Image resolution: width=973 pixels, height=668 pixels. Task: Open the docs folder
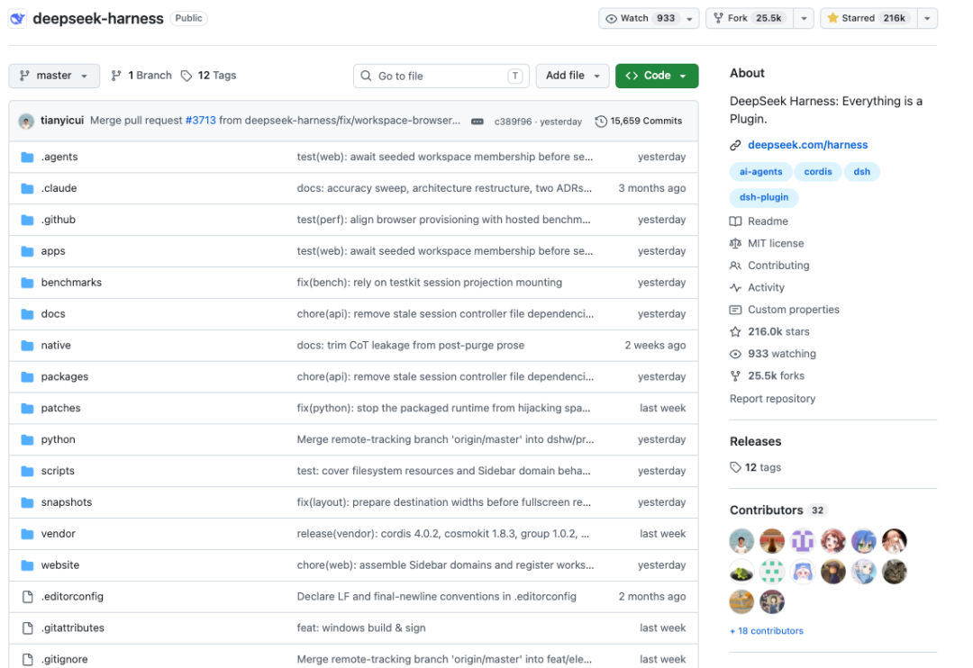(x=53, y=314)
